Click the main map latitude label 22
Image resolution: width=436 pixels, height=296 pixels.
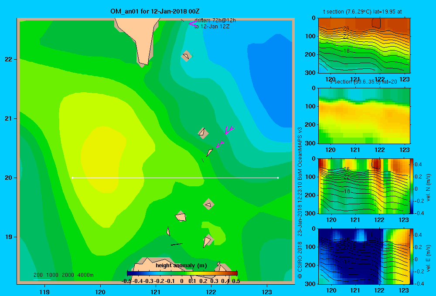click(x=9, y=60)
